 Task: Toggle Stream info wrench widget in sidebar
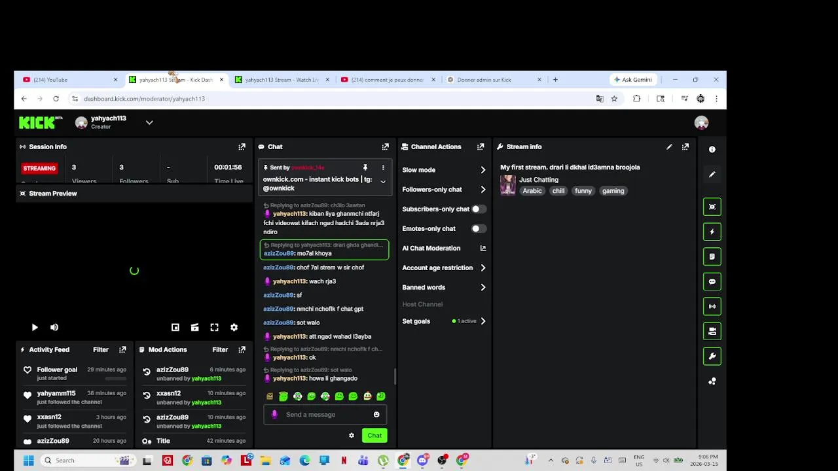pos(712,356)
